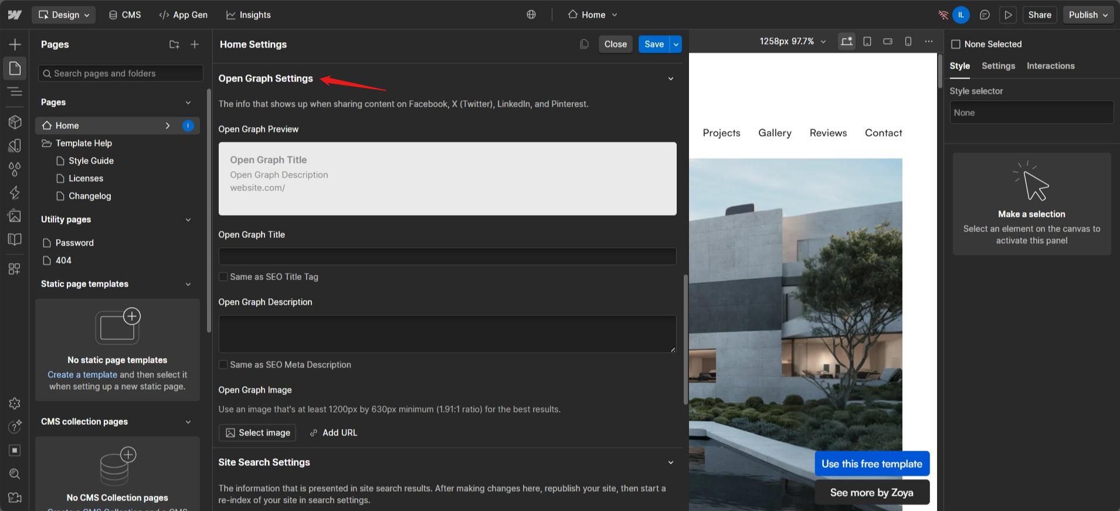1120x511 pixels.
Task: Click Create a template link
Action: click(82, 374)
